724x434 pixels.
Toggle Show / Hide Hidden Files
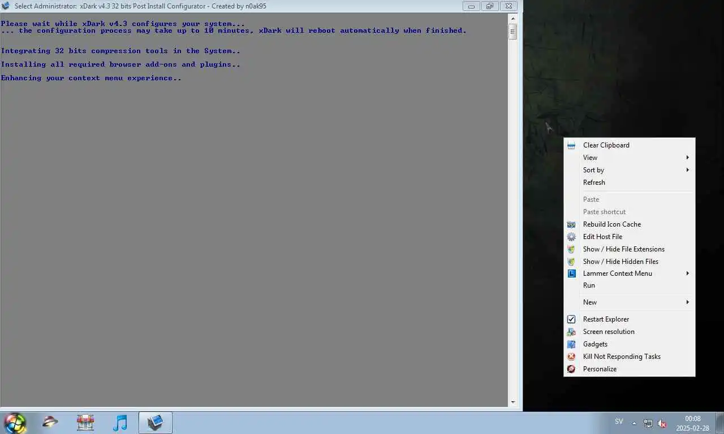(630, 262)
